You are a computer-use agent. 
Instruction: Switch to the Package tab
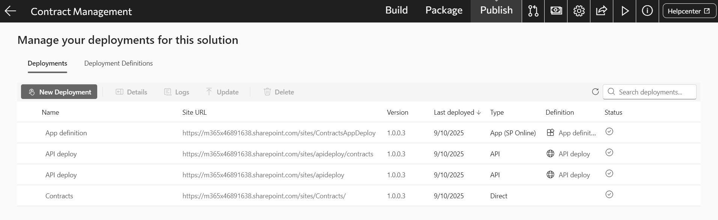[x=444, y=10]
